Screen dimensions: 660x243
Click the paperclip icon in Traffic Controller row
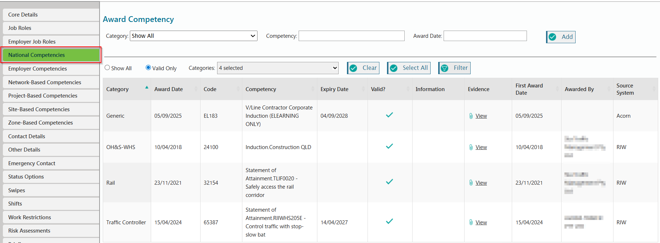[x=471, y=222]
